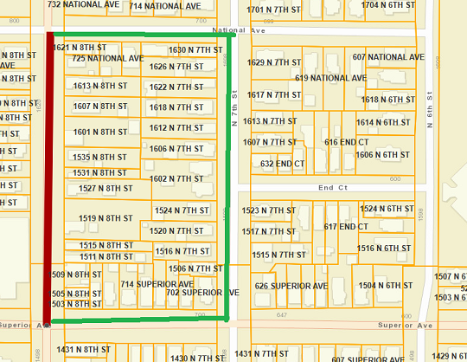Click the 632 END CT parcel

[x=282, y=164]
